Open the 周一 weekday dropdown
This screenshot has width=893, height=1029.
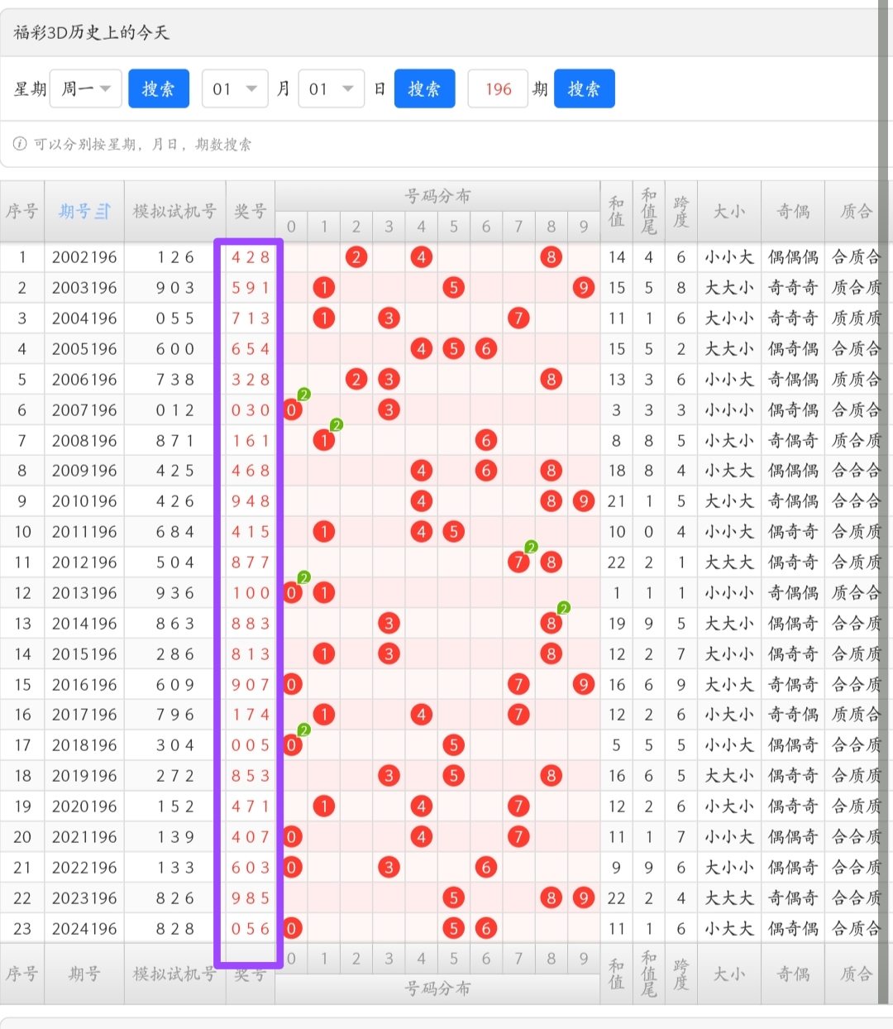[86, 89]
